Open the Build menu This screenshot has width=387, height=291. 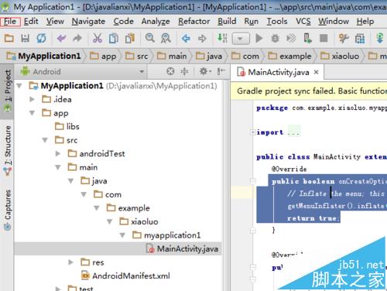227,21
